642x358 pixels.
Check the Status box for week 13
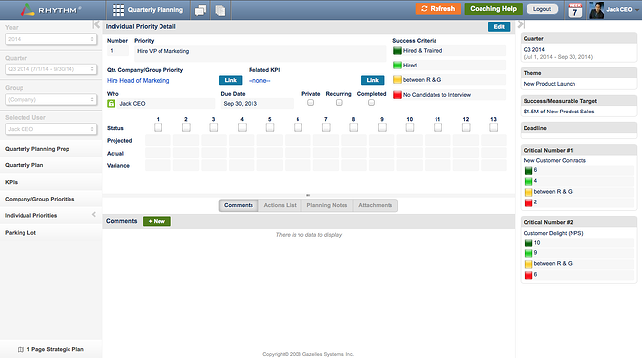494,128
